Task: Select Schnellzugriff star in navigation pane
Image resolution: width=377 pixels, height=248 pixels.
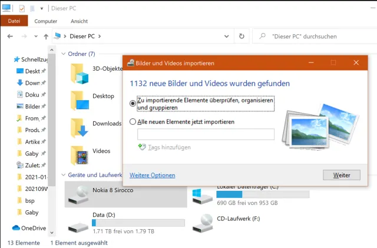Action: point(16,59)
